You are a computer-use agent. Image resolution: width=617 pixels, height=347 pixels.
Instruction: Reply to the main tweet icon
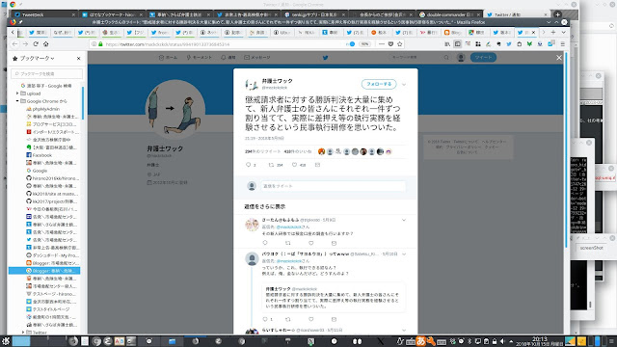click(249, 165)
